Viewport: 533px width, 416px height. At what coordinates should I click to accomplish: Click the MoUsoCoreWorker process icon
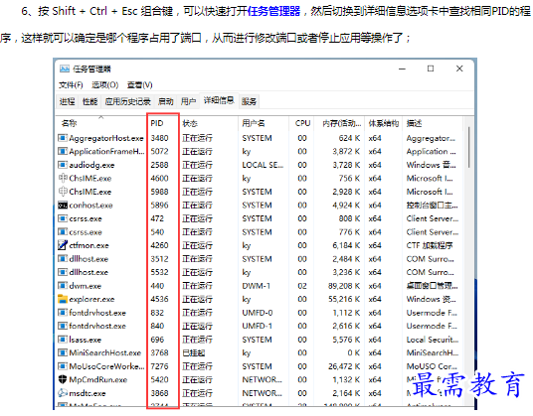click(x=63, y=366)
